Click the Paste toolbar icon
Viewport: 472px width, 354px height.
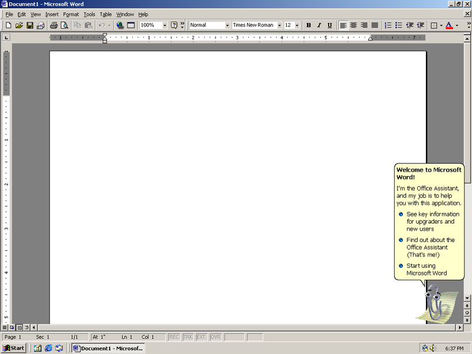coord(88,25)
